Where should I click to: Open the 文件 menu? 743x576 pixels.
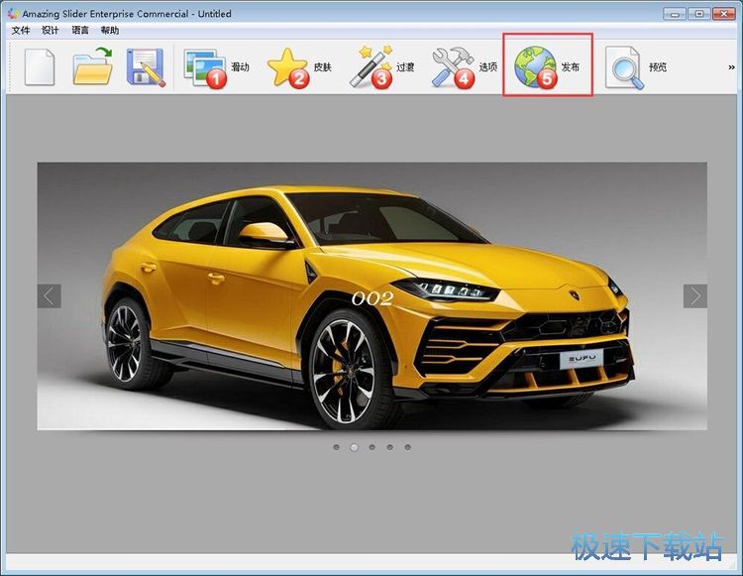21,31
